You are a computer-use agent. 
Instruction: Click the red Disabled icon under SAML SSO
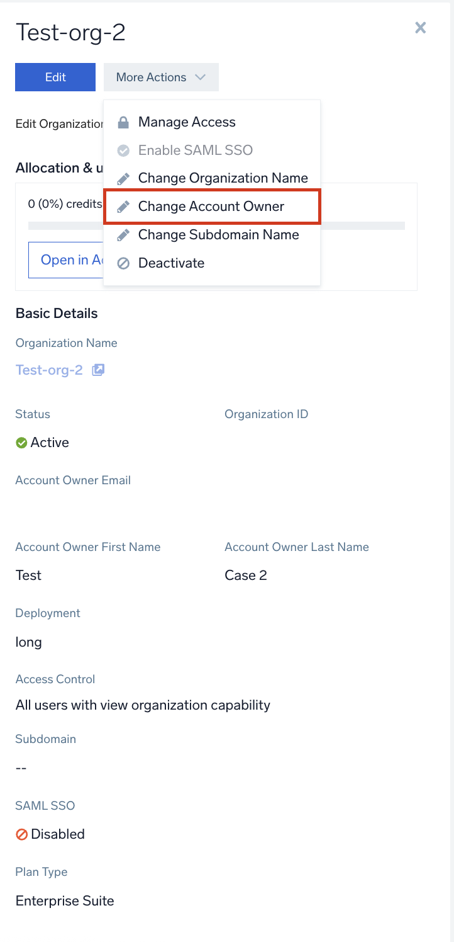click(x=20, y=834)
